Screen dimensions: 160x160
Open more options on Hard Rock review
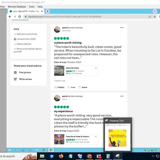(122, 96)
